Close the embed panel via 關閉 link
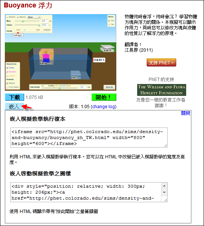This screenshot has height=226, width=204. pos(185,113)
